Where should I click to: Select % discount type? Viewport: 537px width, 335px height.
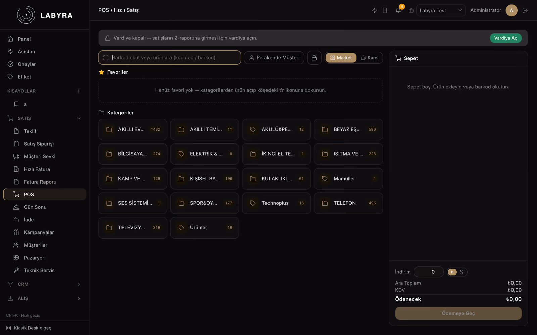(462, 272)
